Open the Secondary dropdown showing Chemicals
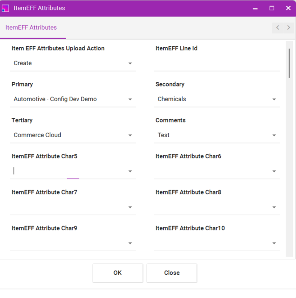Screen dimensions: 296x298 point(274,99)
